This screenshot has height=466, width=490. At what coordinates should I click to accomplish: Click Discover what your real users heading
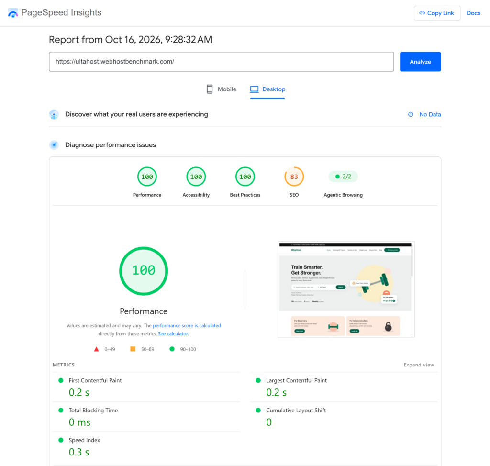pyautogui.click(x=136, y=114)
